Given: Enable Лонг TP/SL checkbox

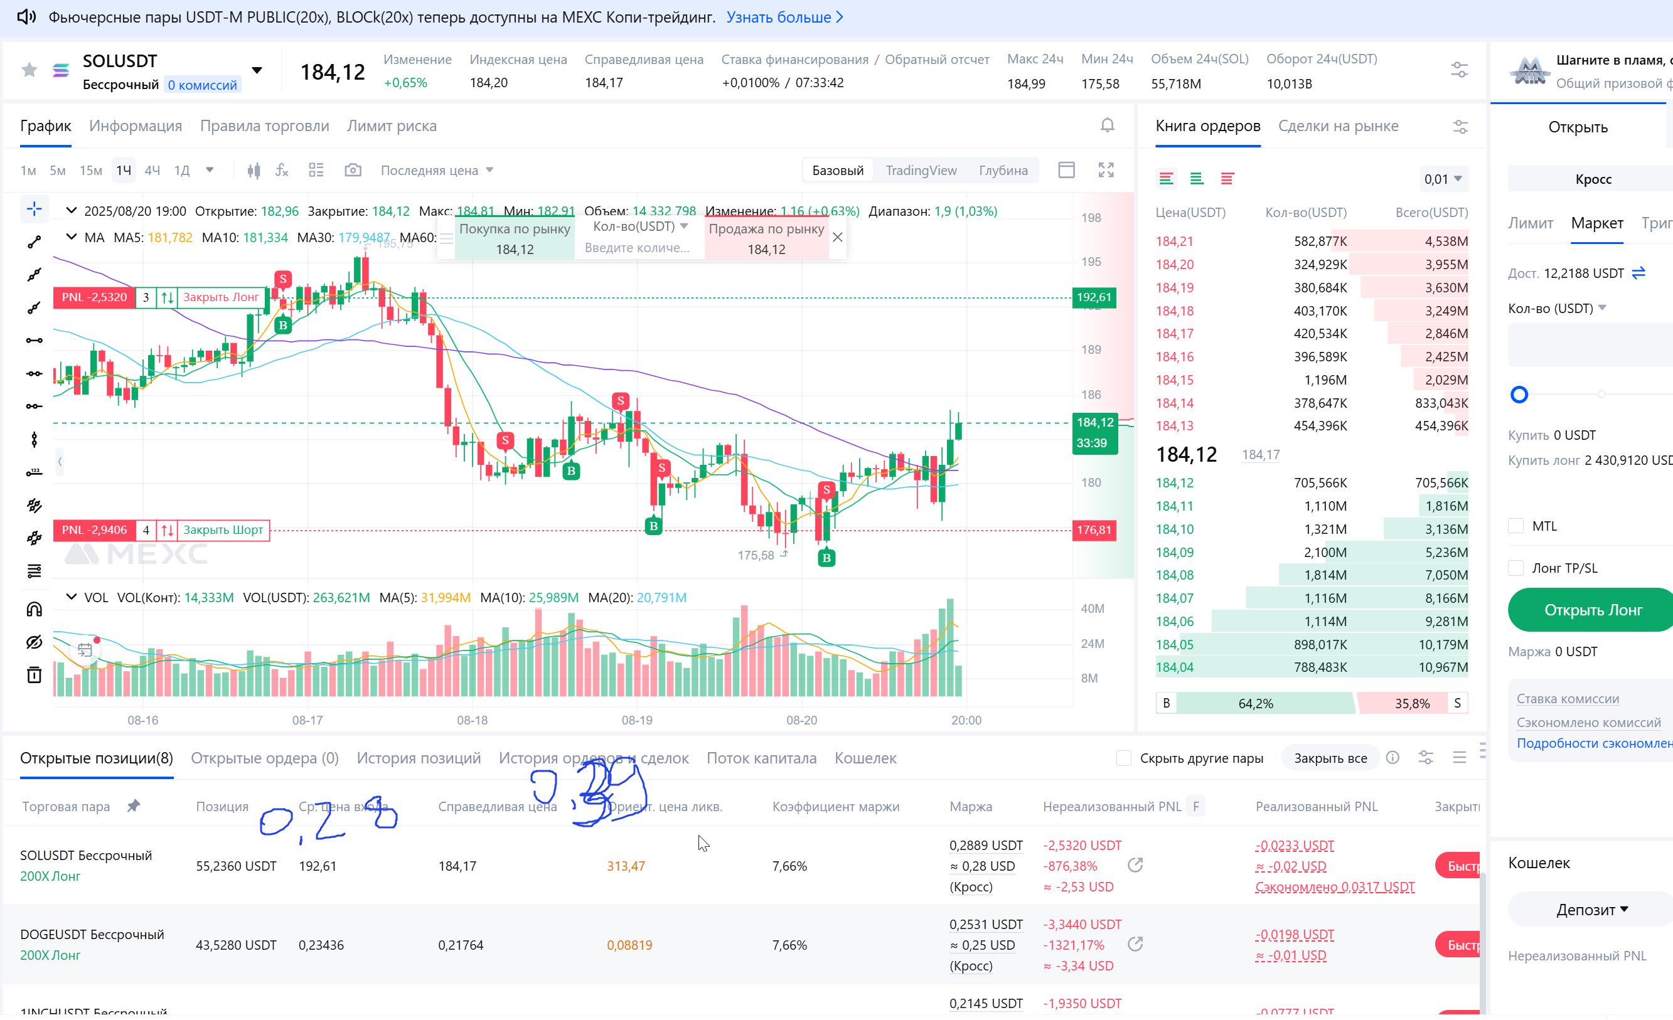Looking at the screenshot, I should (1515, 568).
